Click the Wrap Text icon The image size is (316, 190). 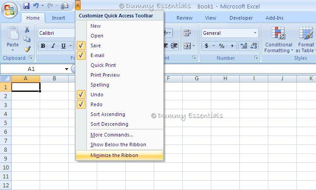coord(187,33)
